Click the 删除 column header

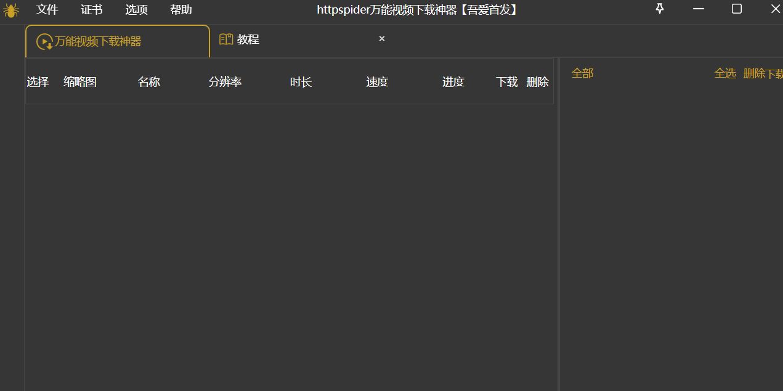coord(537,81)
